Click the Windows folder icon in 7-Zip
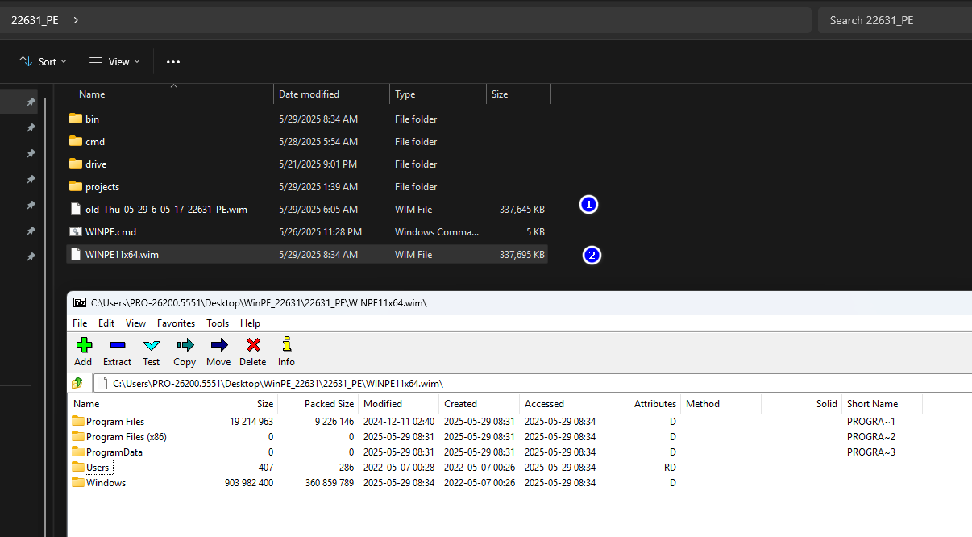Image resolution: width=972 pixels, height=537 pixels. (78, 482)
